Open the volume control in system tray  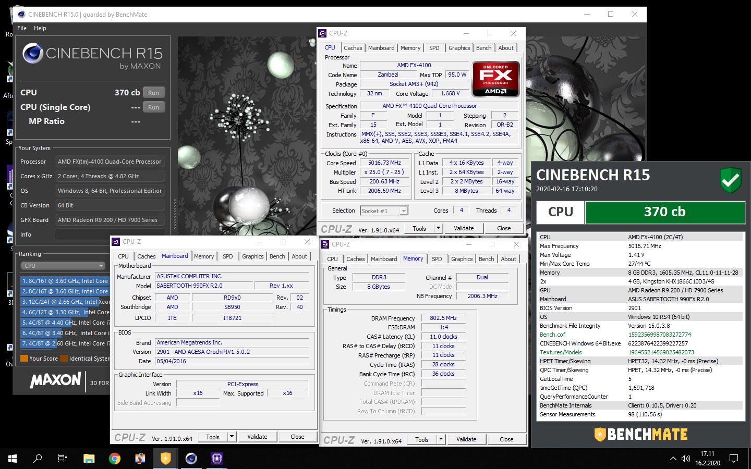coord(686,459)
